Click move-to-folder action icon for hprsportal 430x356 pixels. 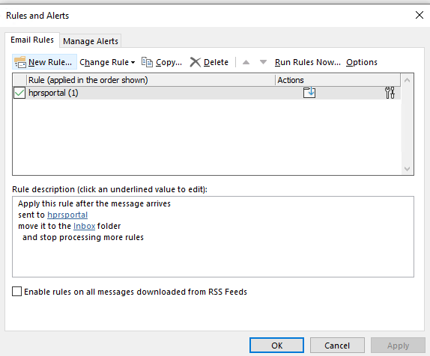point(309,93)
